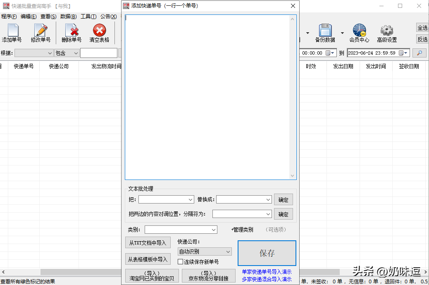Screen dimensions: 429x285
Task: Click the 全选 button
Action: pyautogui.click(x=422, y=28)
